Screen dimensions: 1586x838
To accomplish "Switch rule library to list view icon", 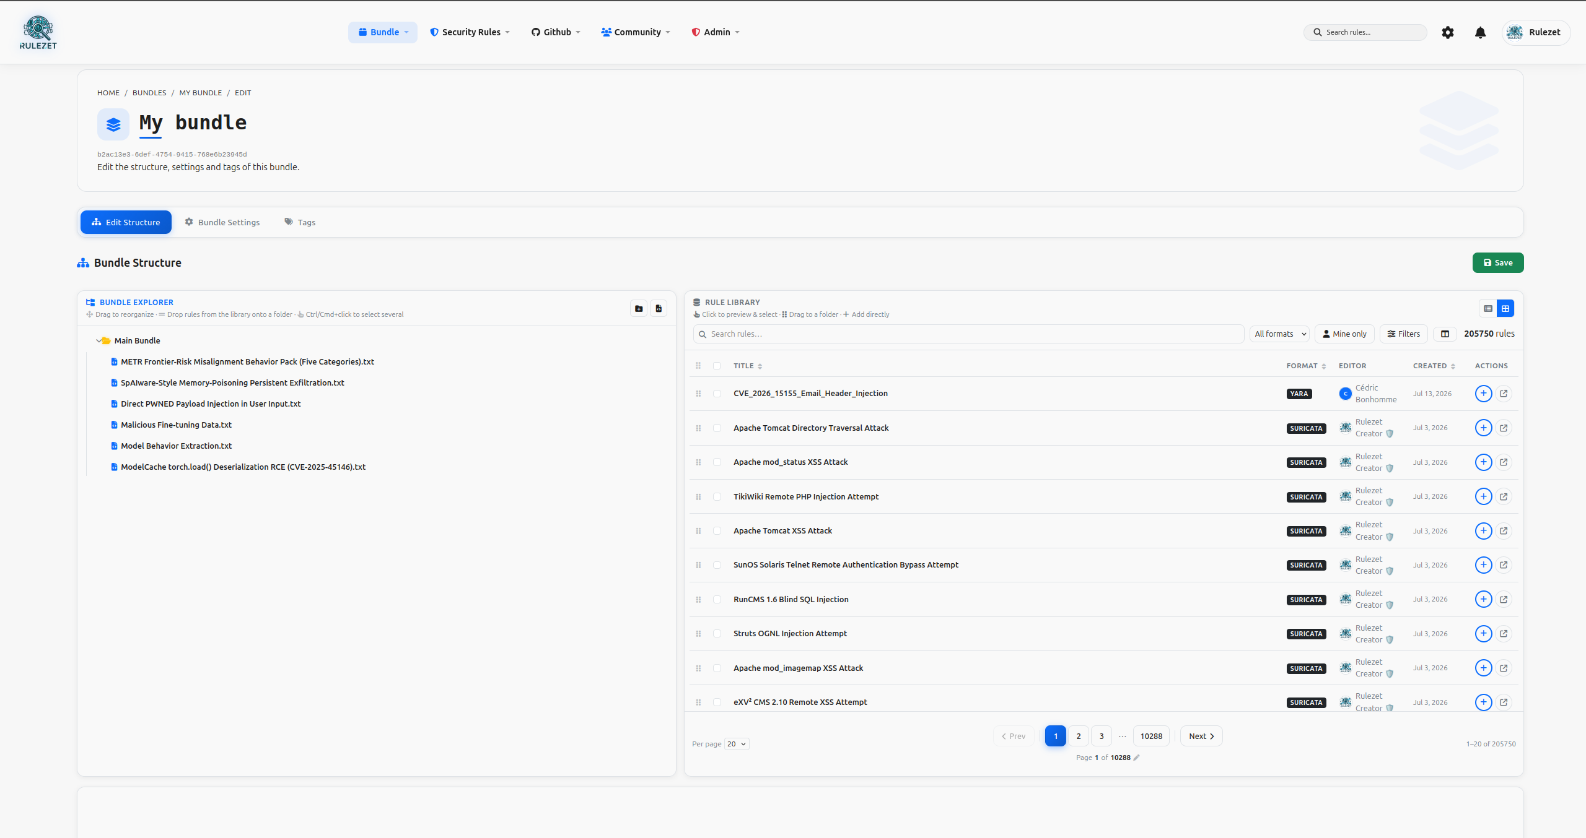I will point(1488,308).
